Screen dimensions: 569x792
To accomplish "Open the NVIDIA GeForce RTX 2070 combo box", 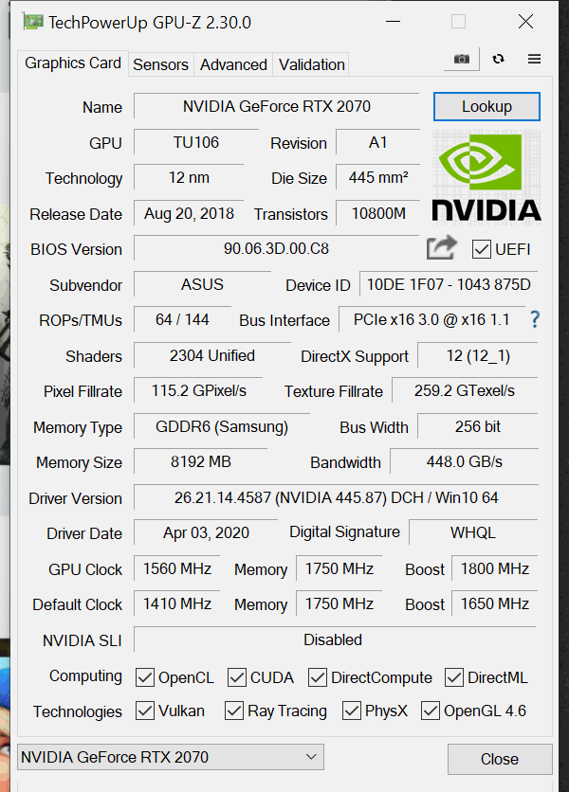I will click(171, 757).
